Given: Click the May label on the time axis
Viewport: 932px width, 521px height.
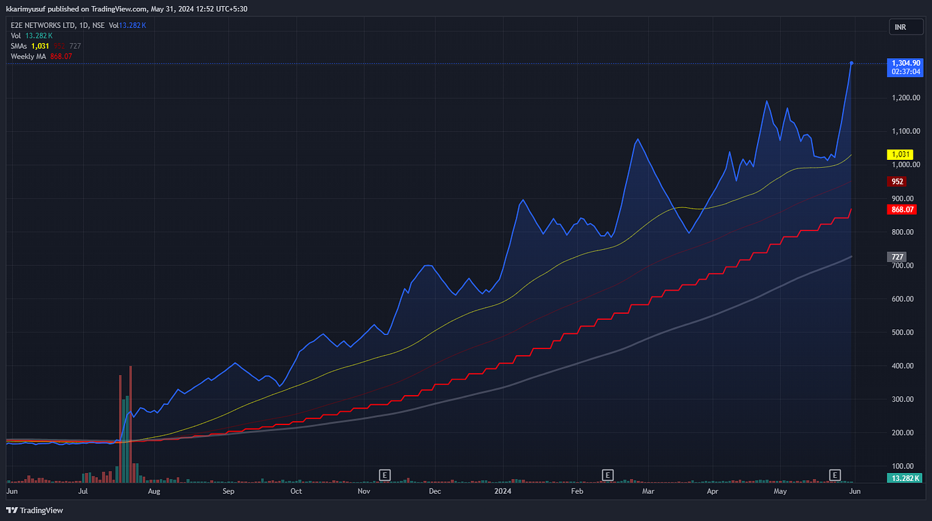Looking at the screenshot, I should click(780, 492).
